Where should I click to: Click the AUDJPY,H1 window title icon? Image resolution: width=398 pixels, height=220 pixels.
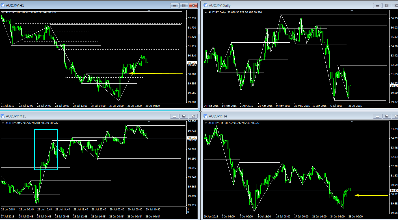pyautogui.click(x=3, y=5)
